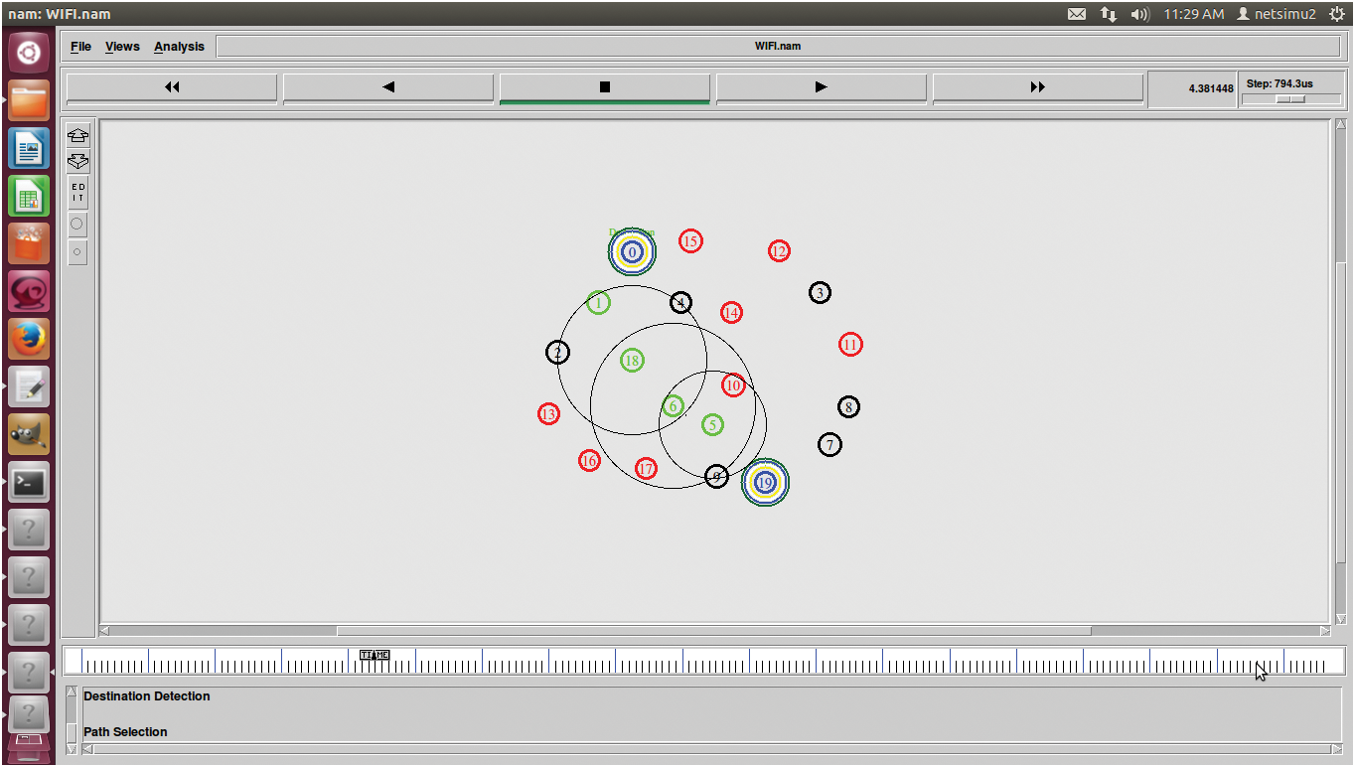Play the animation backward
This screenshot has width=1355, height=767.
(388, 87)
